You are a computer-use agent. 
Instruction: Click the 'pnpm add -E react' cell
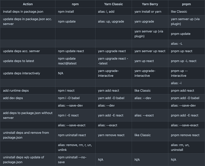click(186, 115)
